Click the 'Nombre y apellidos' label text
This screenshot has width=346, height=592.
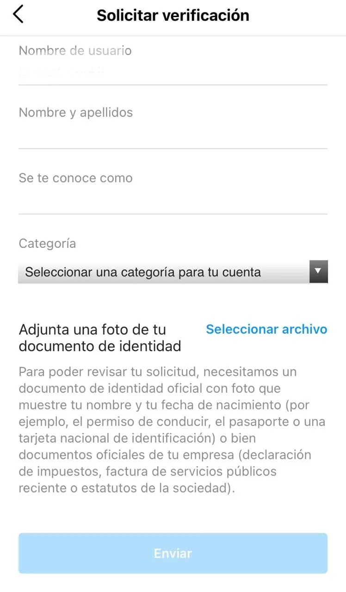(x=76, y=113)
